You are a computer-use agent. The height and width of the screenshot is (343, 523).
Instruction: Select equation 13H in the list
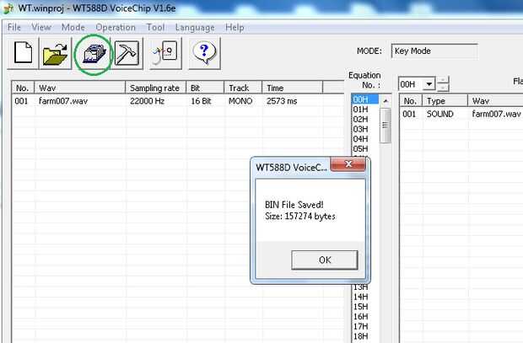365,287
